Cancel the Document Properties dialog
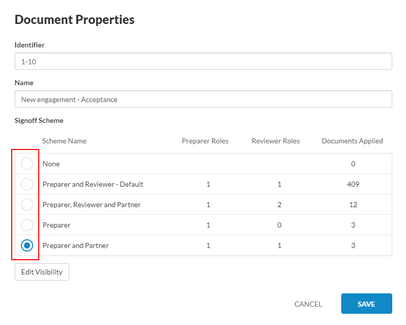This screenshot has height=325, width=406. (308, 304)
